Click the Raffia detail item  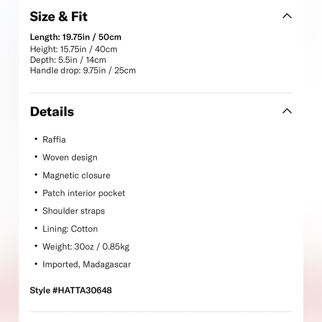pos(54,140)
